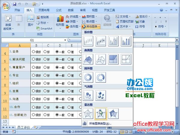The height and width of the screenshot is (135, 180).
Task: Select 很好 radio for 10.合作
Action: click(x=33, y=107)
